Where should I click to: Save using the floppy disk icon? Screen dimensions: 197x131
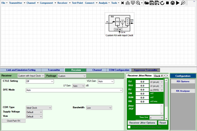(151, 3)
